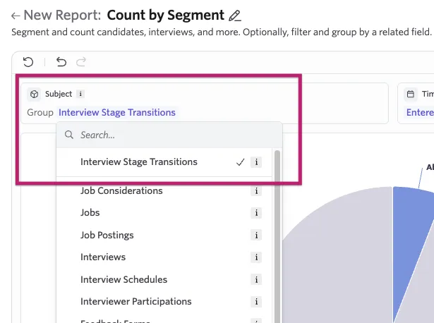Click the search magnifier icon
This screenshot has width=434, height=323.
pos(69,135)
